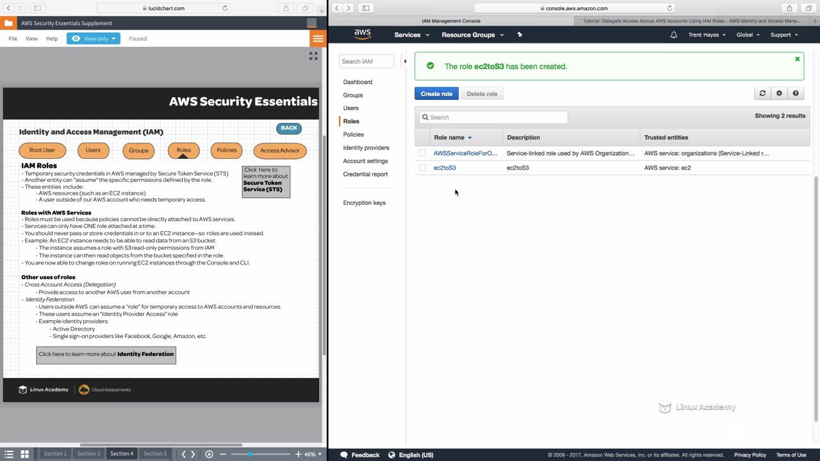Screen dimensions: 820x461
Task: Click the Lucidchart zoom slider handle
Action: [x=250, y=454]
